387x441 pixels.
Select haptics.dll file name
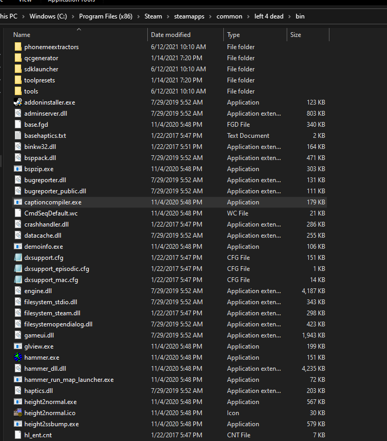39,391
